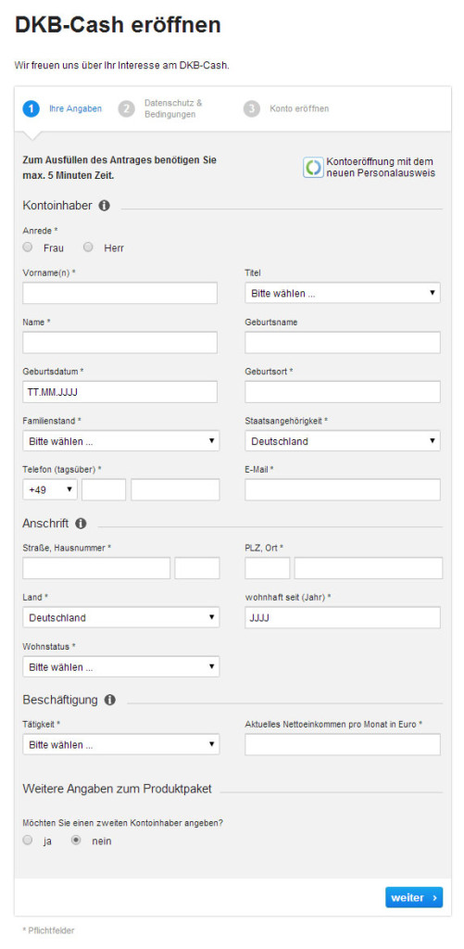464x949 pixels.
Task: Click the step 3 circle icon
Action: pyautogui.click(x=252, y=109)
